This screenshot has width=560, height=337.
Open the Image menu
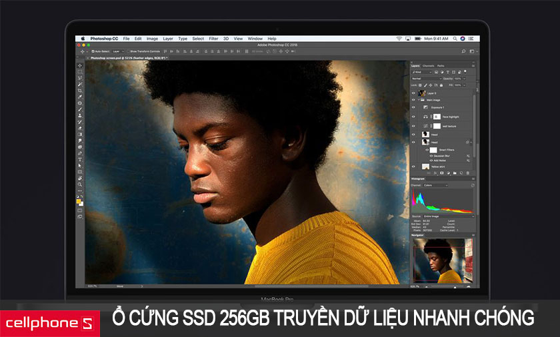(x=152, y=39)
